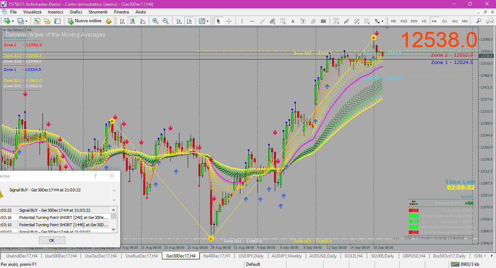The width and height of the screenshot is (496, 268).
Task: Select the Cursor arrow tool
Action: tap(218, 21)
